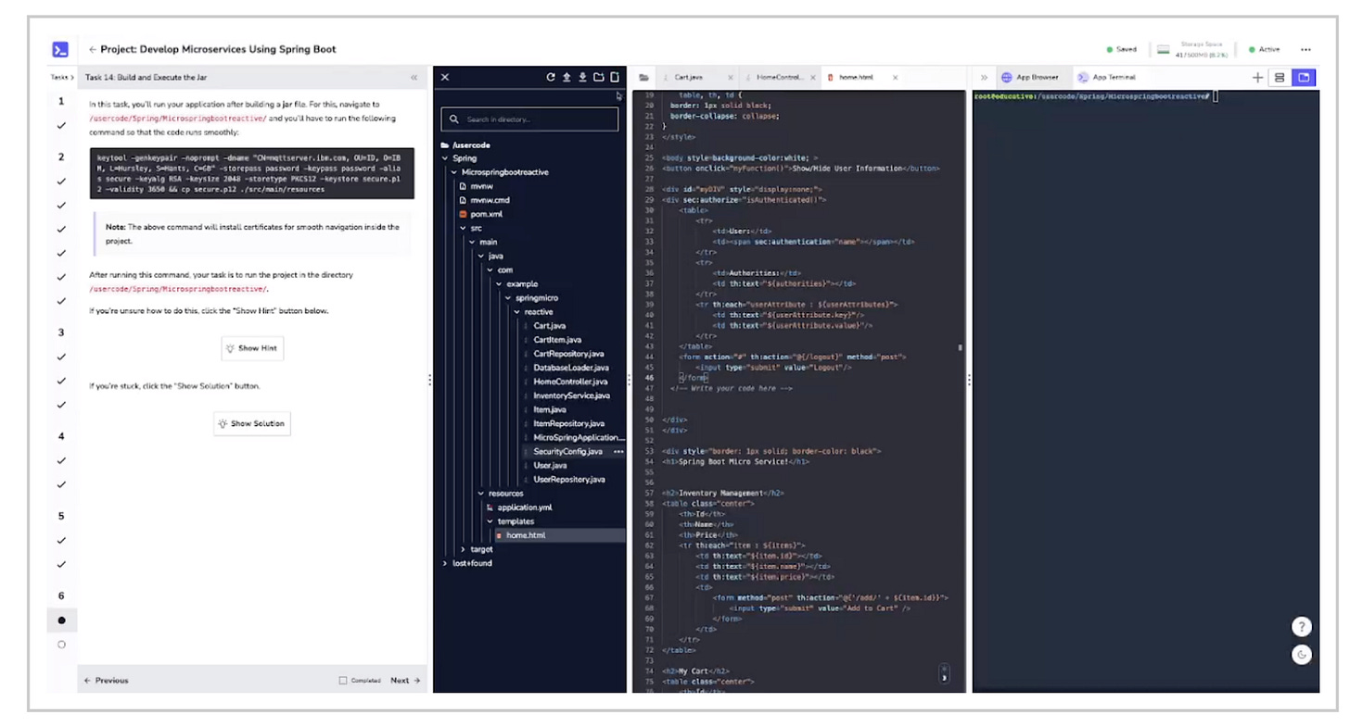The height and width of the screenshot is (727, 1350).
Task: Switch to the Cart.java tab
Action: 689,78
